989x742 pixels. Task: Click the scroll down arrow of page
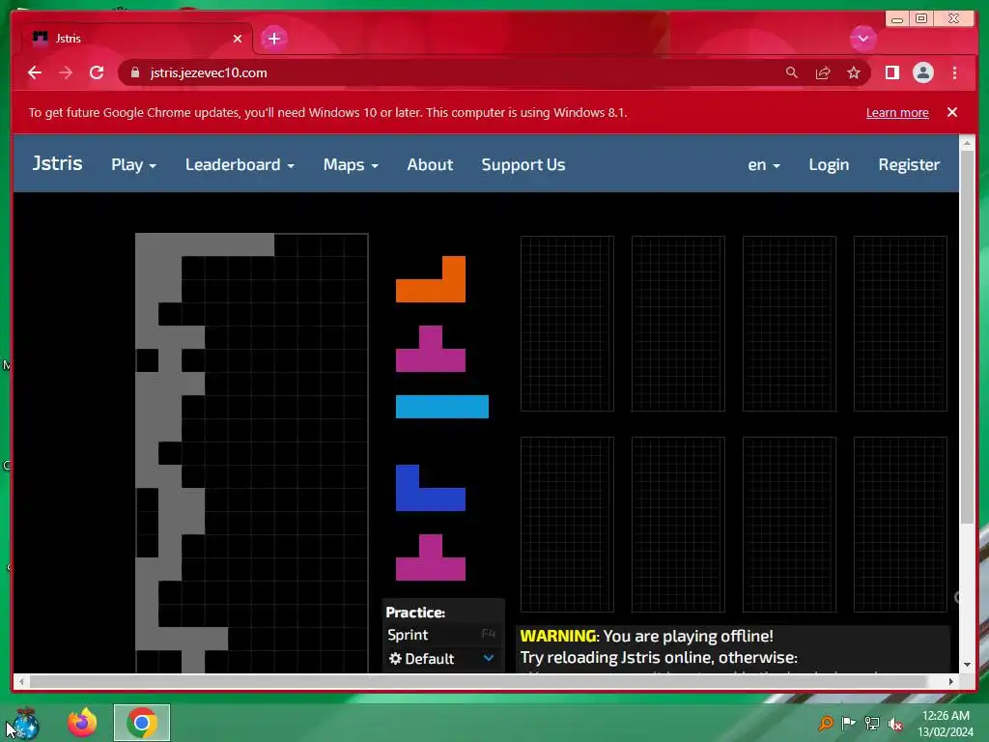pyautogui.click(x=967, y=665)
